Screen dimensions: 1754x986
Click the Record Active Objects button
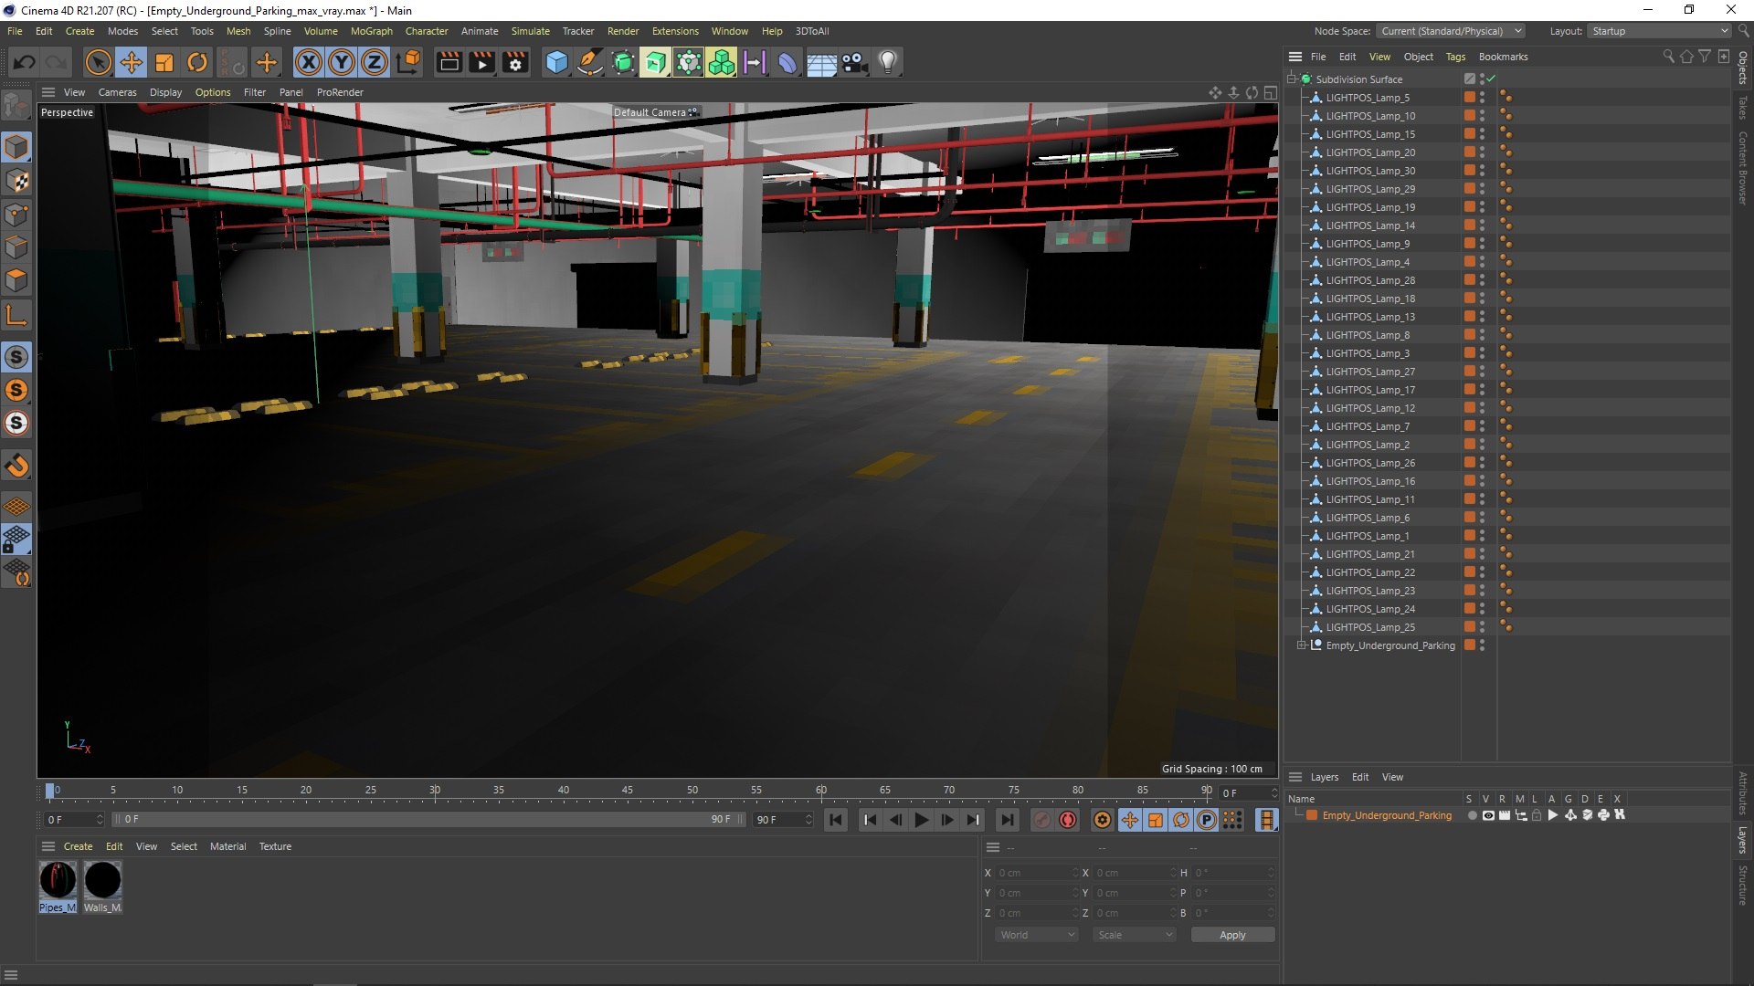1041,820
